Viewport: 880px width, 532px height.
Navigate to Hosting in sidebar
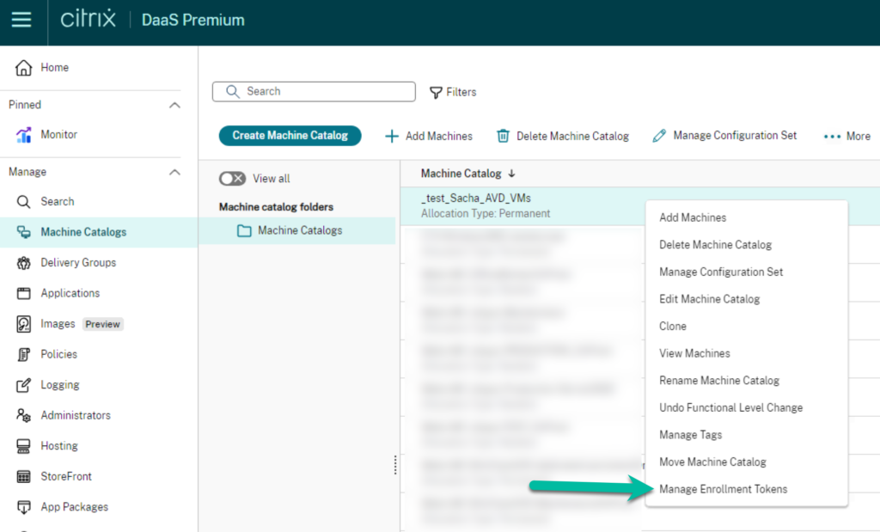pyautogui.click(x=58, y=446)
